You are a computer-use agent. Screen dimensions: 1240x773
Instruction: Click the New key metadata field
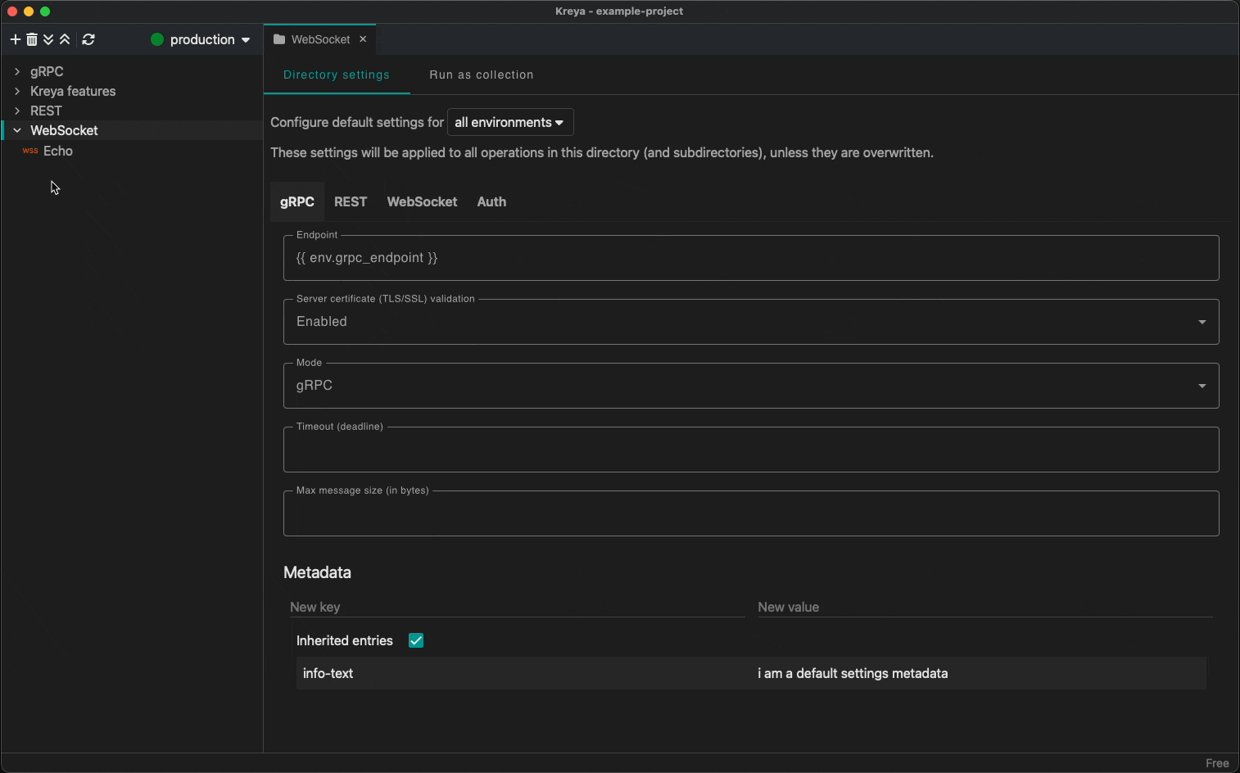point(516,607)
